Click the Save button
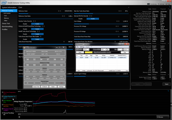The image size is (172, 120). pyautogui.click(x=167, y=84)
